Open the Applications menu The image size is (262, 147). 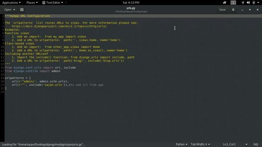tap(11, 2)
